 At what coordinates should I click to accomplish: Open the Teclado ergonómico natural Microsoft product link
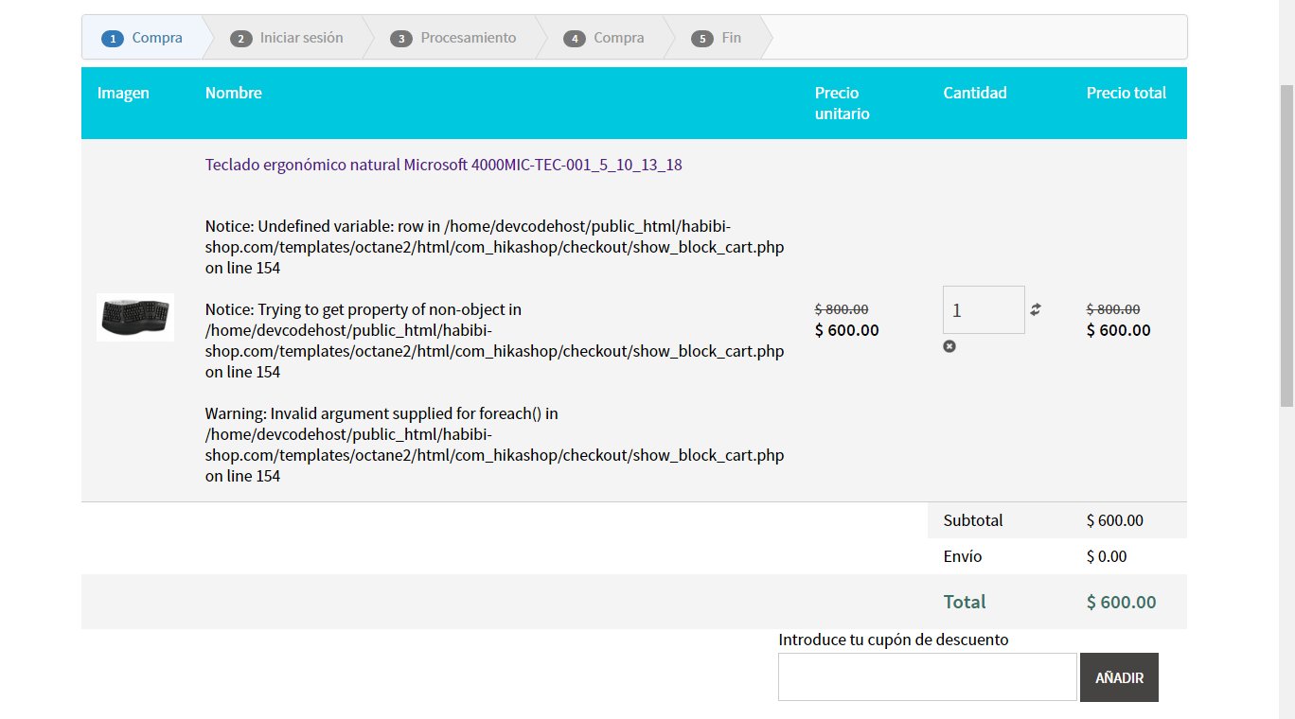pos(443,165)
